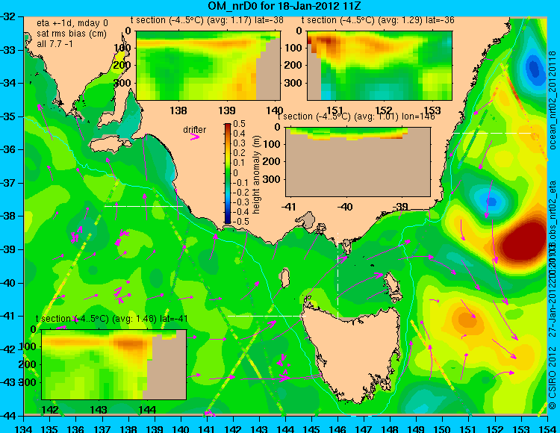This screenshot has height=433, width=560.
Task: Click the 140 longitude axis label
Action: click(181, 428)
